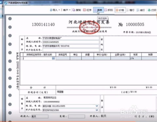Click the 开票日期 date value
This screenshot has height=122, width=157.
144,32
